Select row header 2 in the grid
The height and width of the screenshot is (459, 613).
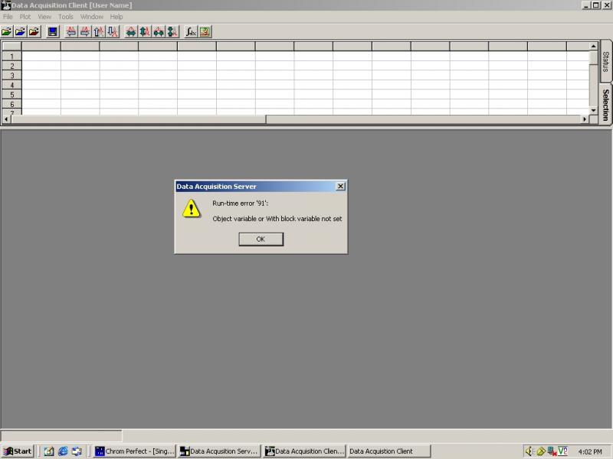[x=11, y=66]
